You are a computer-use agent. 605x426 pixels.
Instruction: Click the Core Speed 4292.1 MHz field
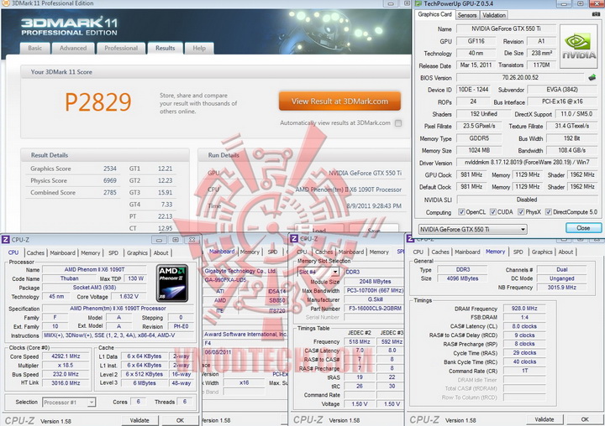66,356
